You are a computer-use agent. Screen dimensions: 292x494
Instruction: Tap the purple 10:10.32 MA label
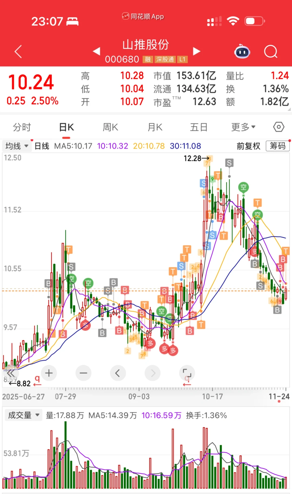tap(112, 146)
